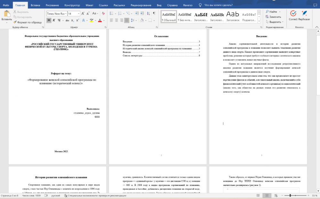Viewport: 320px width, 199px height.
Task: Sort text with the A-Z sort icon
Action: tap(148, 14)
